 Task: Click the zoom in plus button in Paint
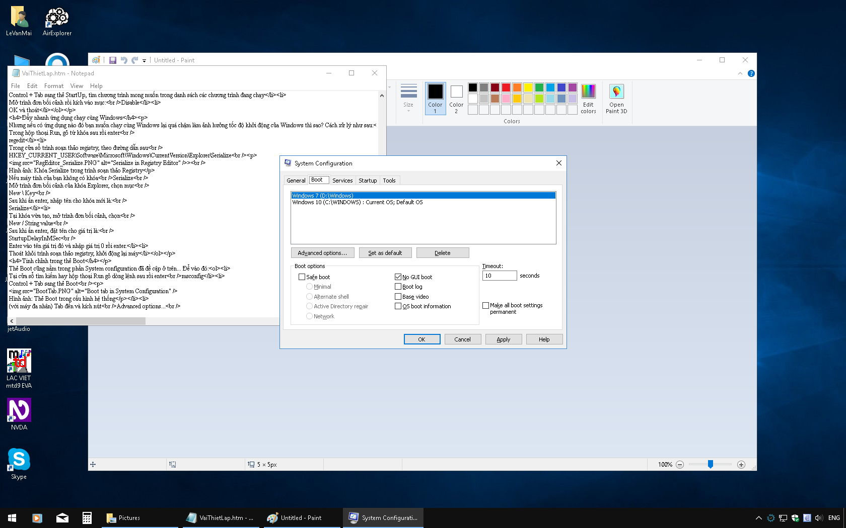741,465
